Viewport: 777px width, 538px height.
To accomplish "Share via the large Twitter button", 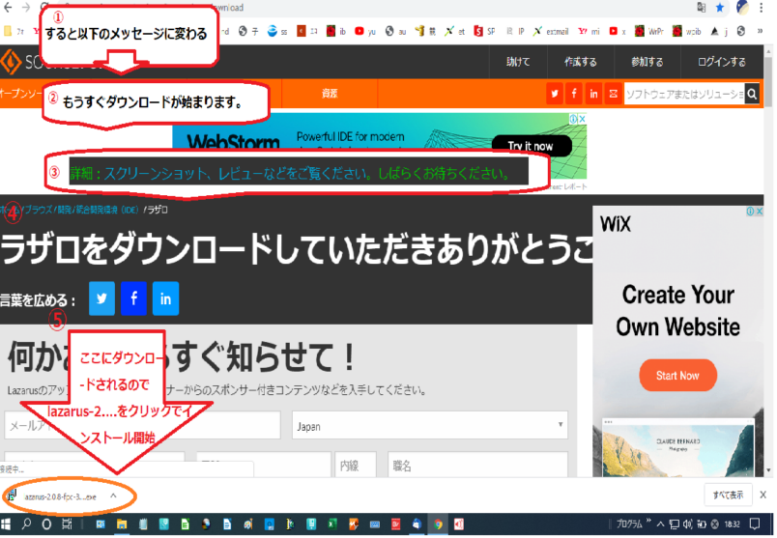I will (x=102, y=298).
